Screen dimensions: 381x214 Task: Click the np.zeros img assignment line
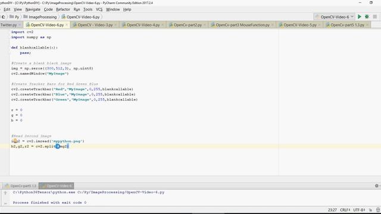(x=52, y=68)
